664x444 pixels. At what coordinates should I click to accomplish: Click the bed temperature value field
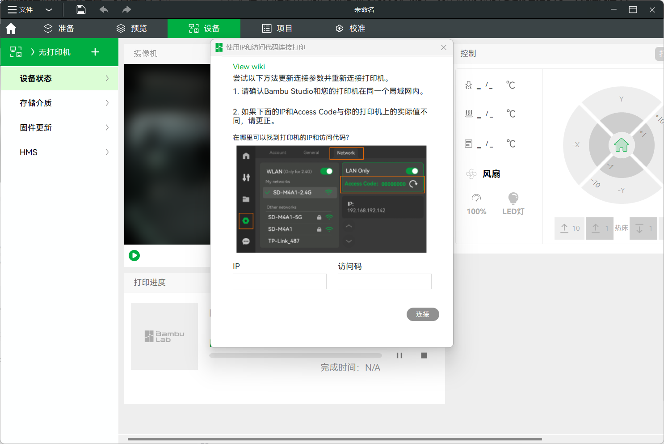click(x=485, y=114)
